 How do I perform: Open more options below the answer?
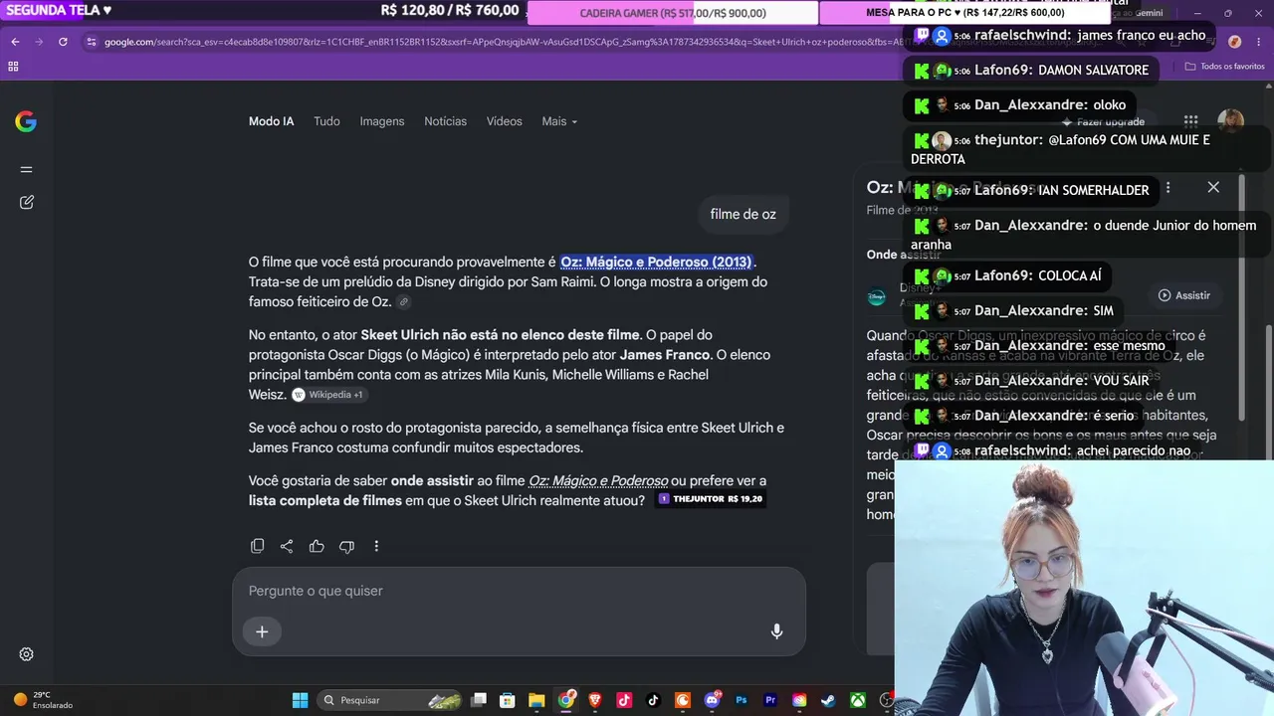[x=376, y=546]
